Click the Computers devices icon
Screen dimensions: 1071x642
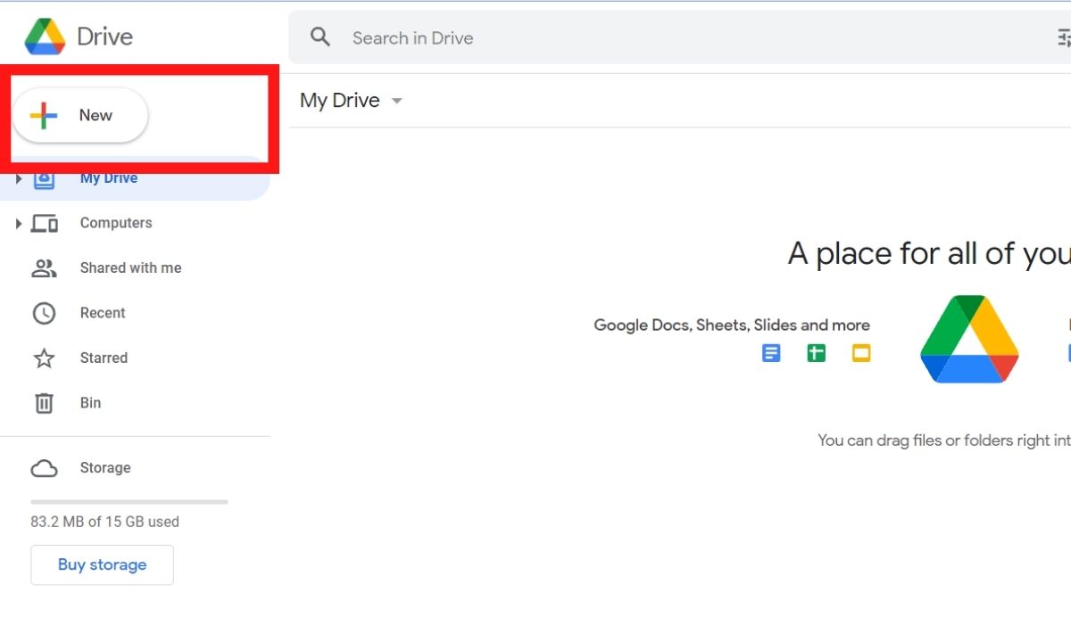click(x=44, y=223)
